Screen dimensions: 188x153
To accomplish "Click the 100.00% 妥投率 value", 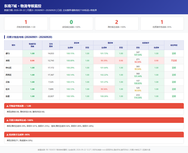I will pos(70,61).
